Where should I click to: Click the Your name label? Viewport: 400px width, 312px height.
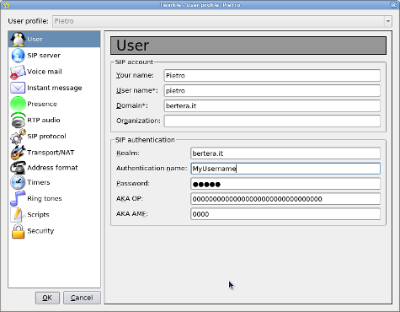(135, 75)
